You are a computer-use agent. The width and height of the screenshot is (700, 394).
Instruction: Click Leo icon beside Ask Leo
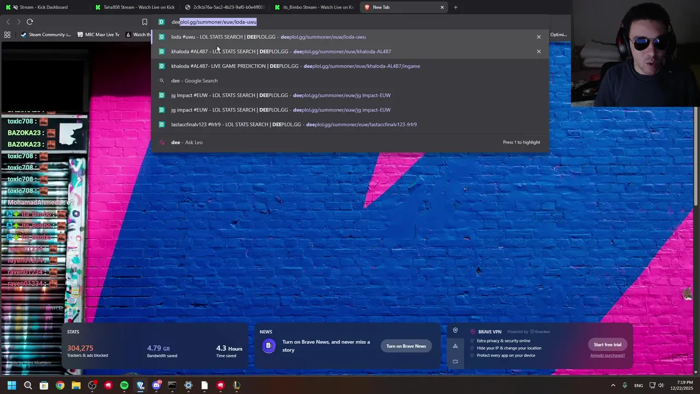[x=161, y=142]
